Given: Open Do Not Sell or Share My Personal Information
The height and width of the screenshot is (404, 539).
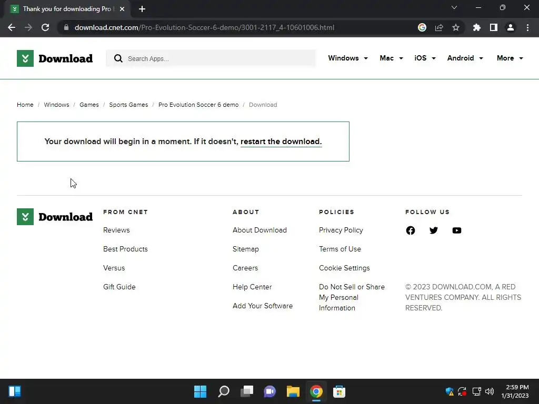Looking at the screenshot, I should 352,297.
